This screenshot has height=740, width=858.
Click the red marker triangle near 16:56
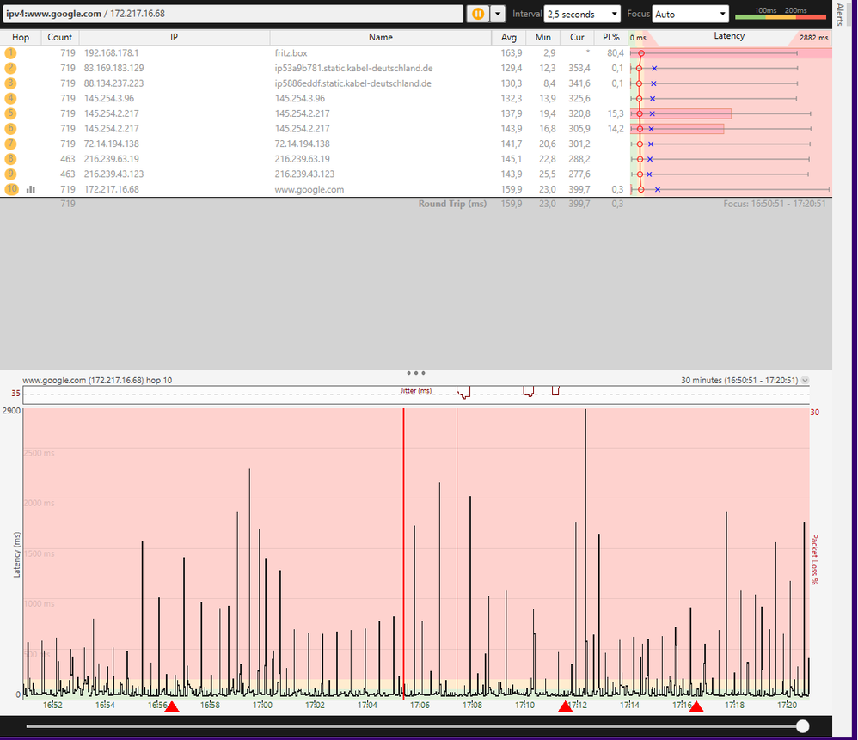pos(172,706)
